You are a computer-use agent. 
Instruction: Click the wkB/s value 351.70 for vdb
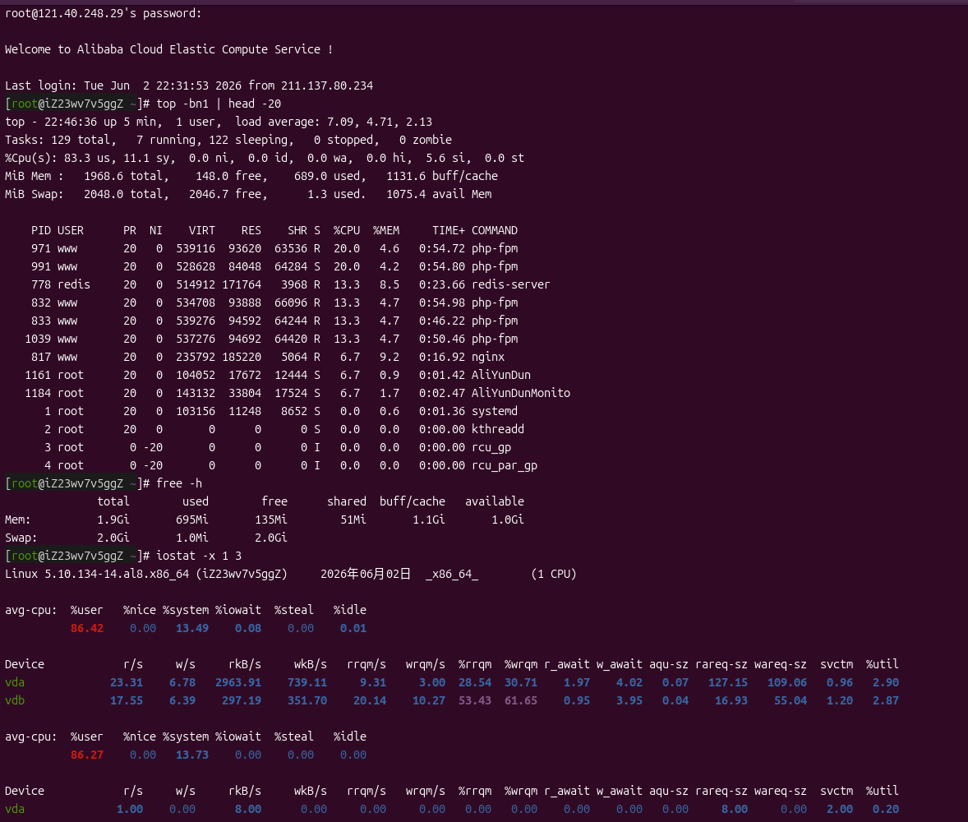tap(307, 700)
